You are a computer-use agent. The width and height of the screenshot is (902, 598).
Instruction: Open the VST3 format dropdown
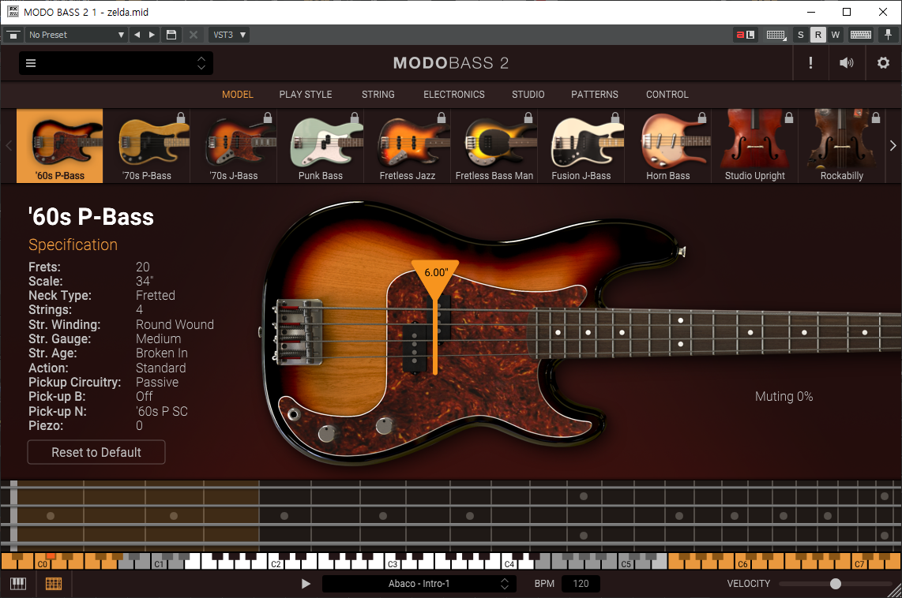pos(228,35)
